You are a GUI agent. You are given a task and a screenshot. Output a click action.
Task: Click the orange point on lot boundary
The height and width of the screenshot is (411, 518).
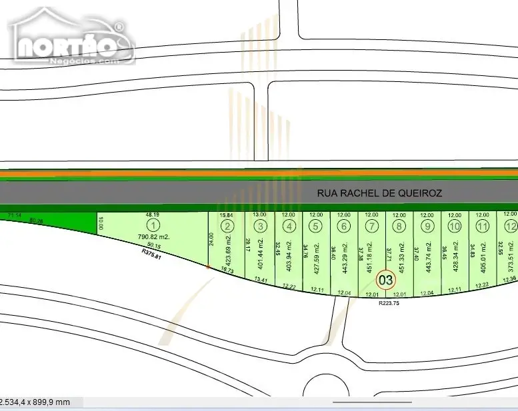208,266
